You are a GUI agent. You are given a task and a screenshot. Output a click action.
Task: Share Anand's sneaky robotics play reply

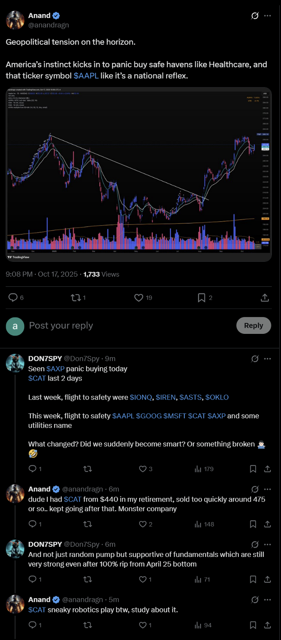point(267,625)
